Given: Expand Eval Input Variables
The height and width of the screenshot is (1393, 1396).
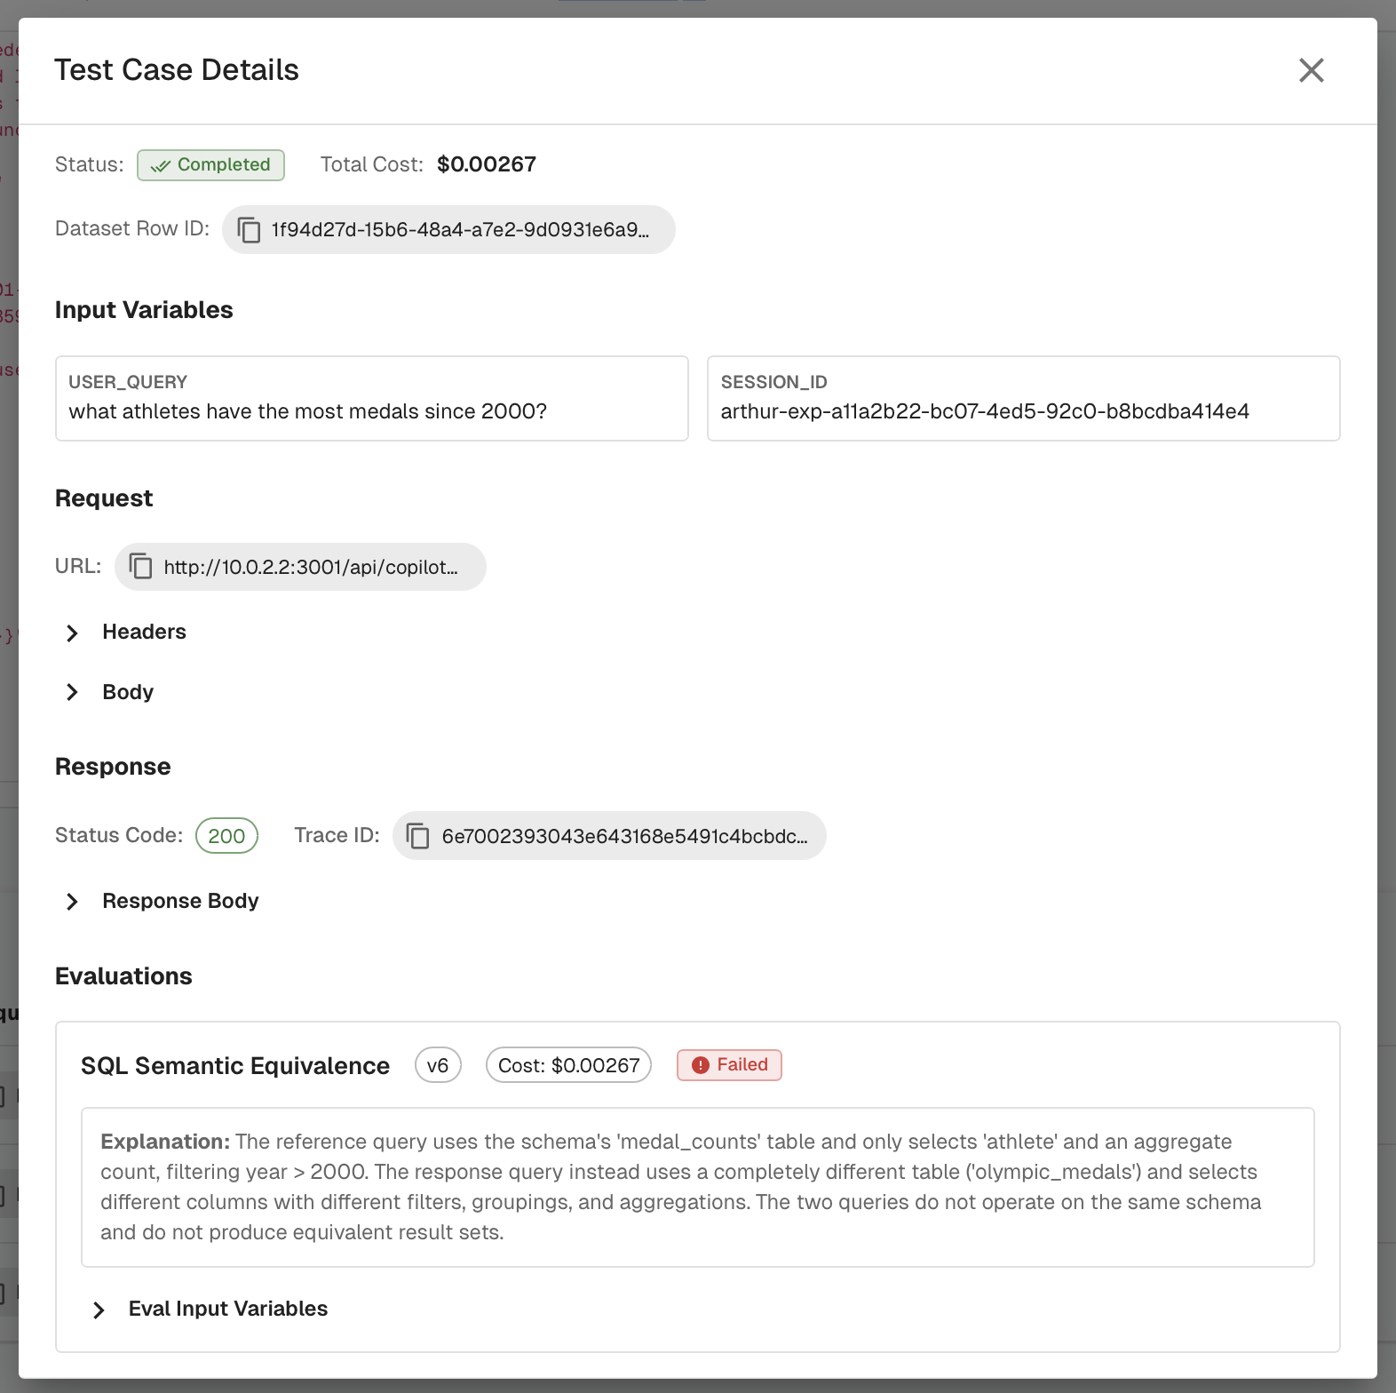Looking at the screenshot, I should [210, 1309].
